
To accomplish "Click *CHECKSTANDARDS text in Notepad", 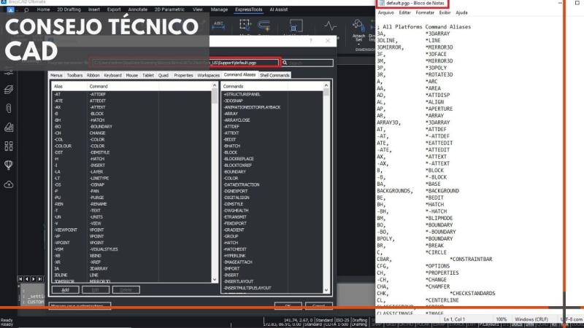I will point(472,294).
